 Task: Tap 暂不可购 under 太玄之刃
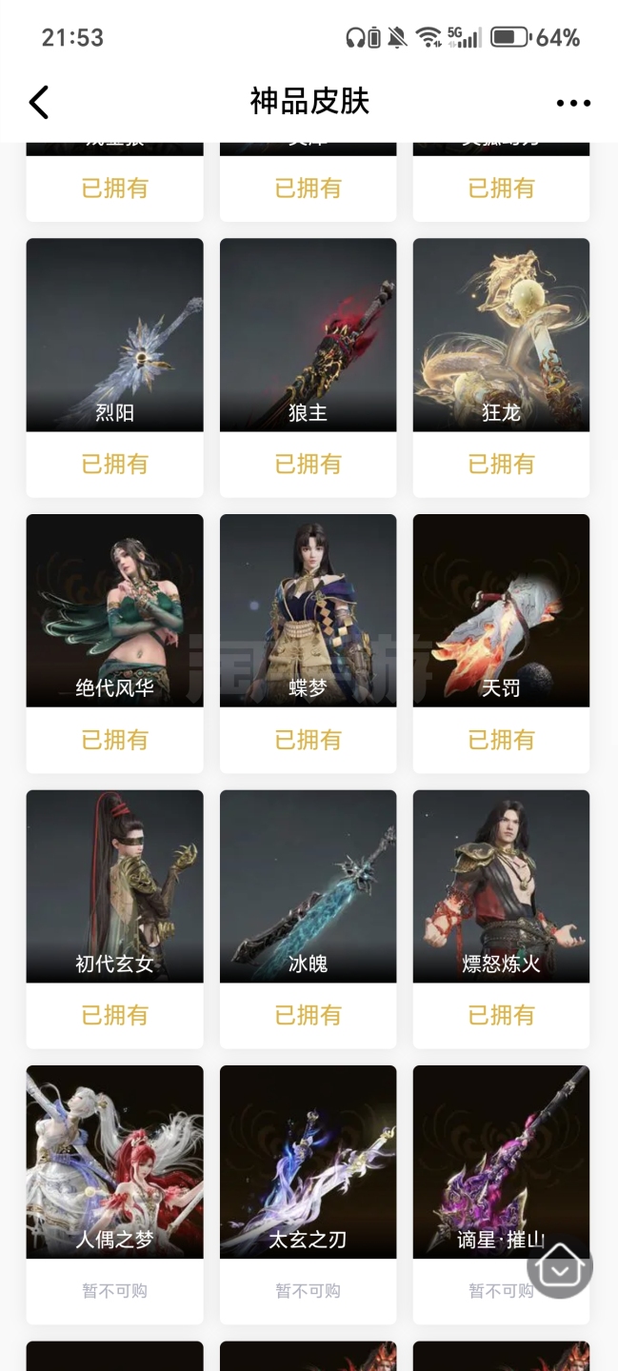pyautogui.click(x=308, y=1291)
